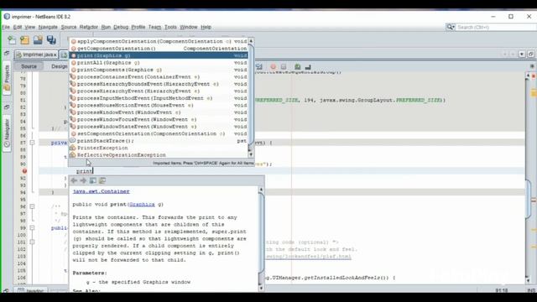Click the small restore icon above Projects

coord(7,53)
